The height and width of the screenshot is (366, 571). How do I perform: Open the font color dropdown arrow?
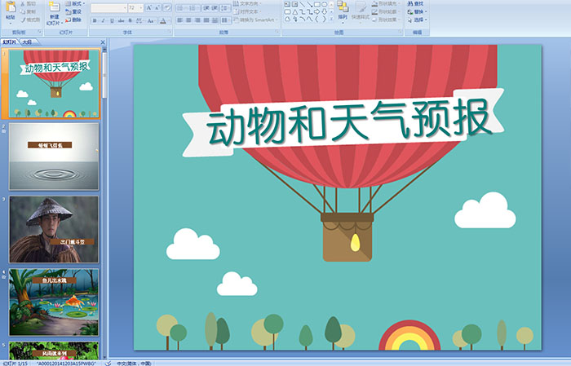(x=169, y=20)
